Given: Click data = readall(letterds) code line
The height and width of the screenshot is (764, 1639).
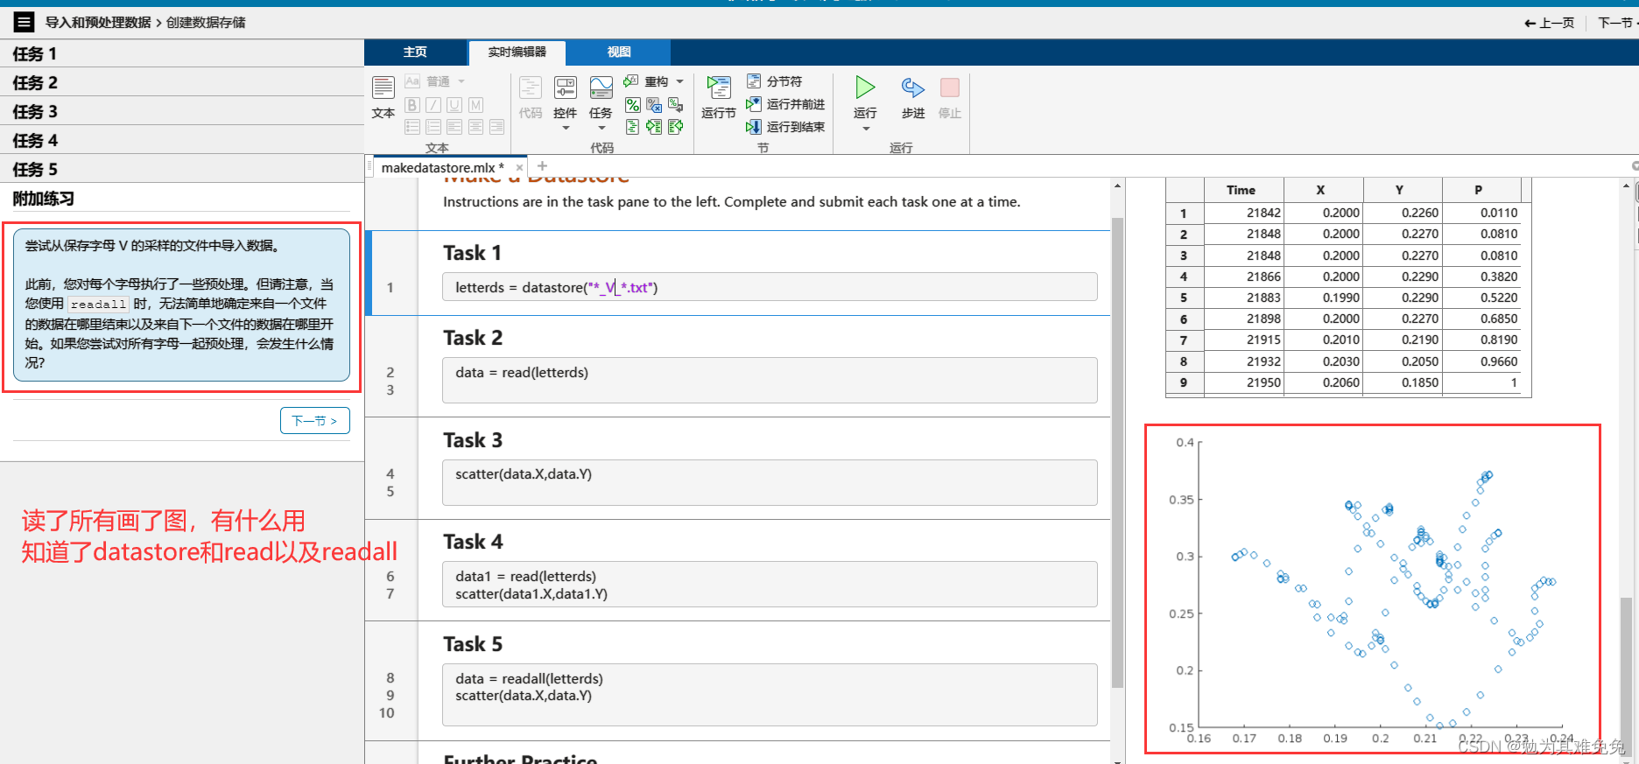Looking at the screenshot, I should click(529, 679).
